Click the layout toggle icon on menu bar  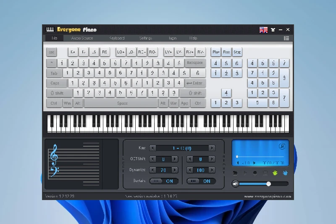point(286,38)
